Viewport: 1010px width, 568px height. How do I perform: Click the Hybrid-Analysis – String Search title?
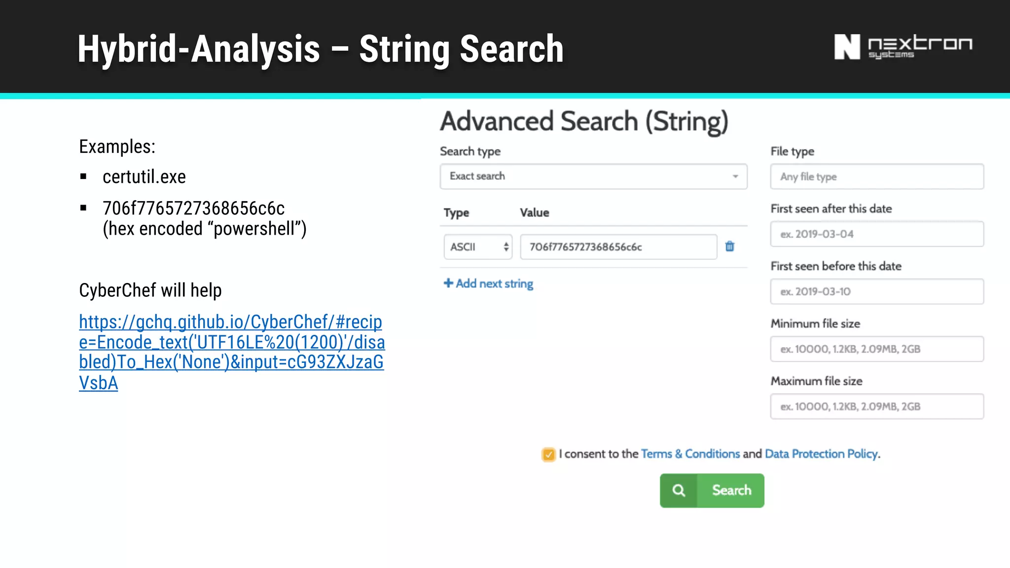[321, 49]
